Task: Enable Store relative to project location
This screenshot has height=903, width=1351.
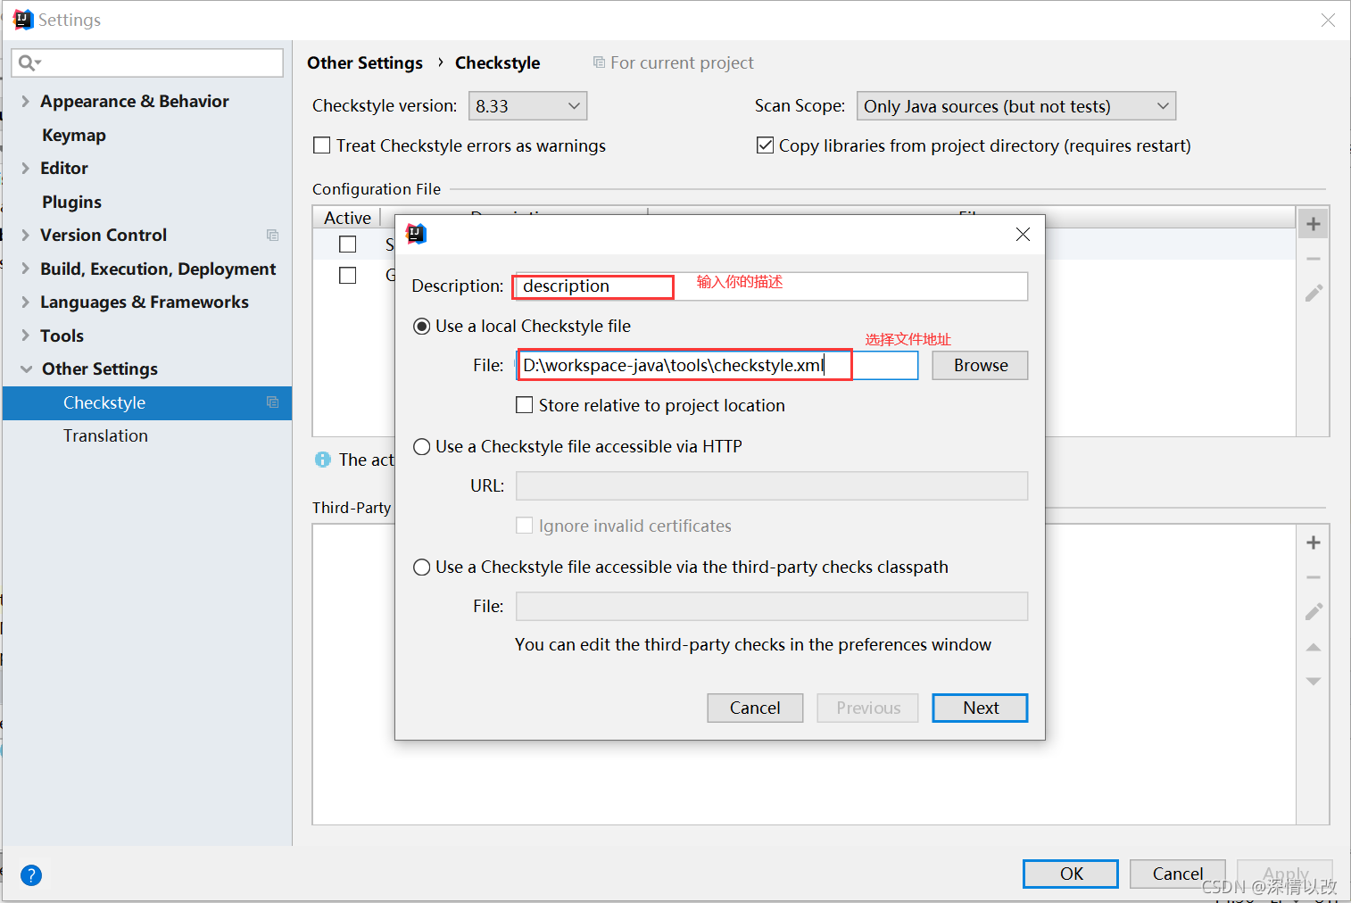Action: [525, 405]
